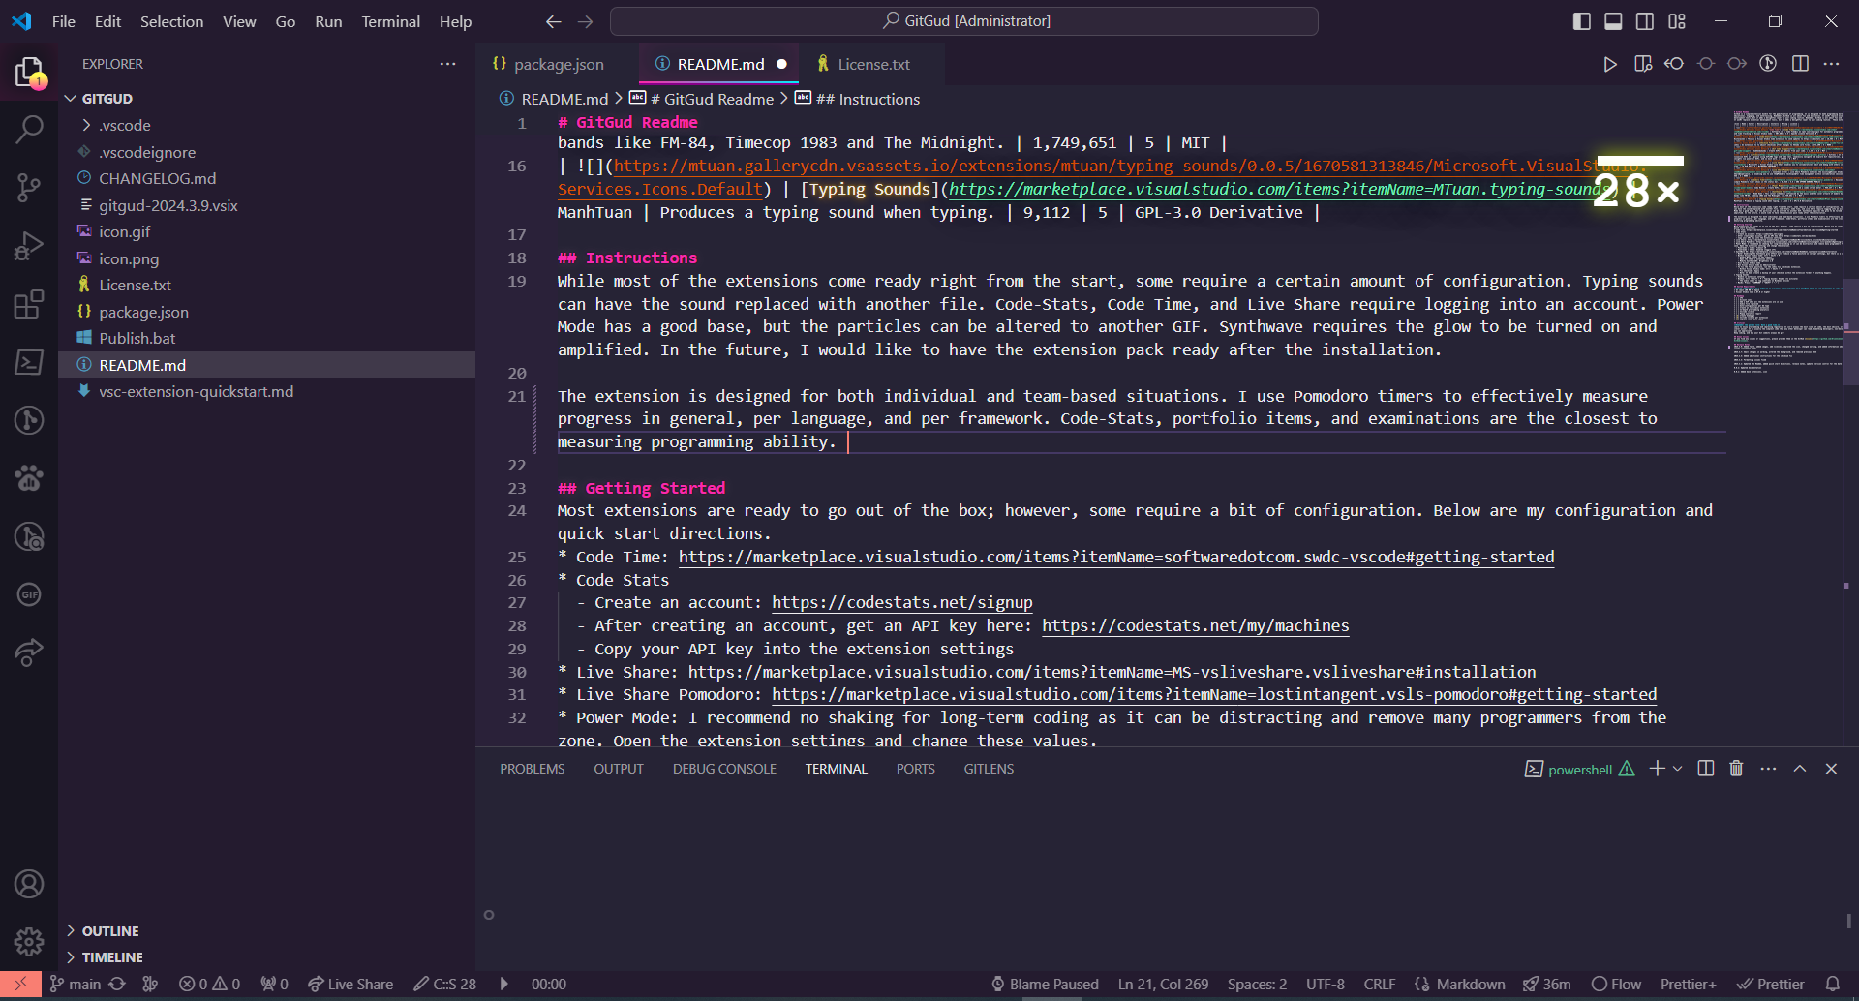
Task: Click the codestats.net/signup link
Action: 901,602
